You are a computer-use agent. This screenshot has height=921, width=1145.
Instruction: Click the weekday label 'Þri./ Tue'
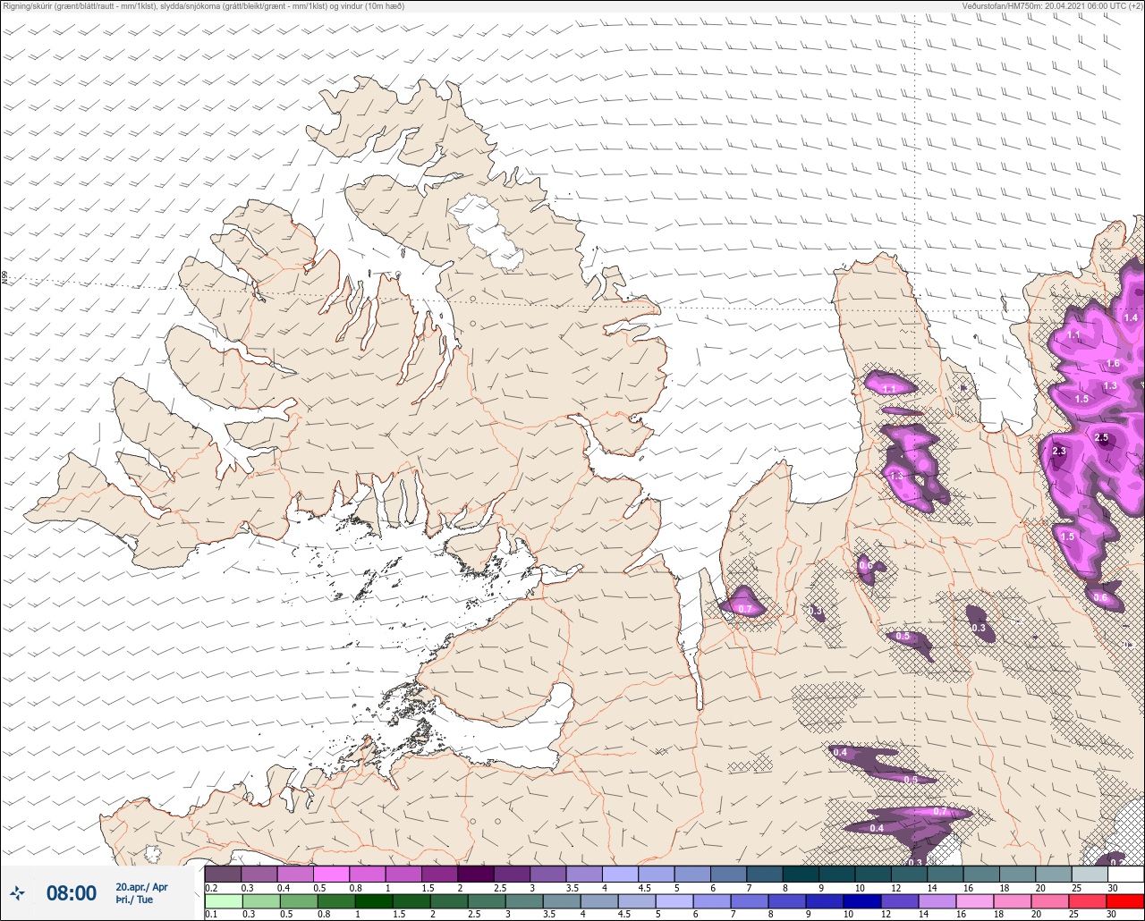[134, 900]
